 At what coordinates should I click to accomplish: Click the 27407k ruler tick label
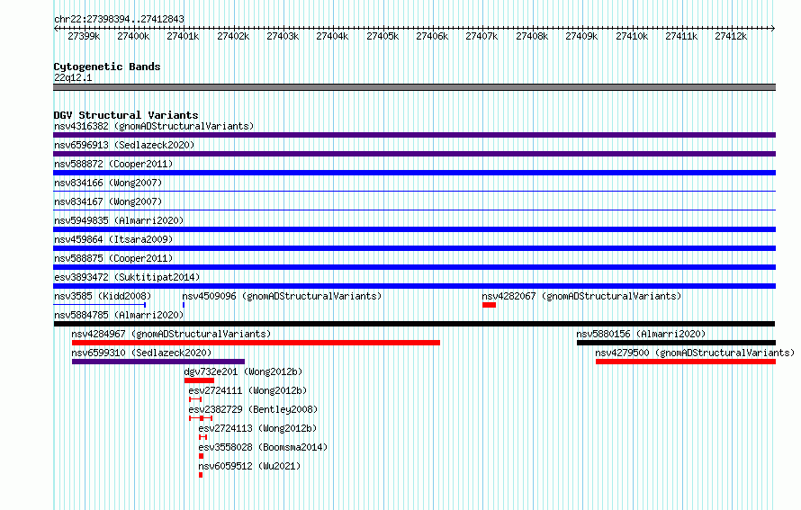click(481, 36)
